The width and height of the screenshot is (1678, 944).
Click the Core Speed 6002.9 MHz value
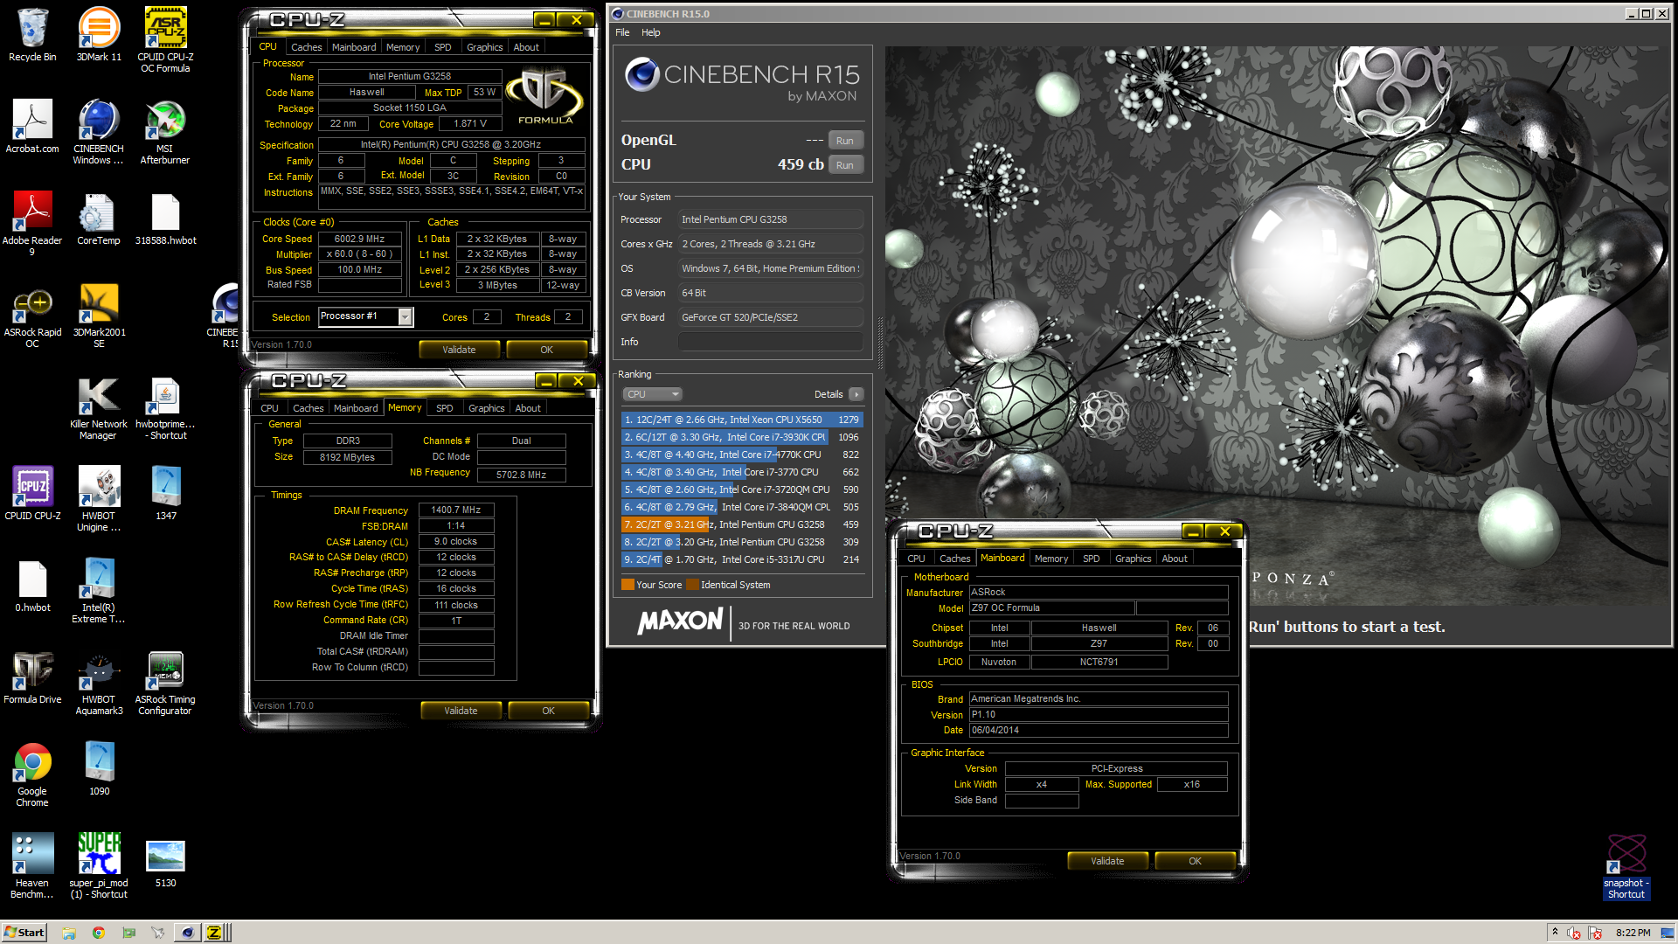[359, 239]
